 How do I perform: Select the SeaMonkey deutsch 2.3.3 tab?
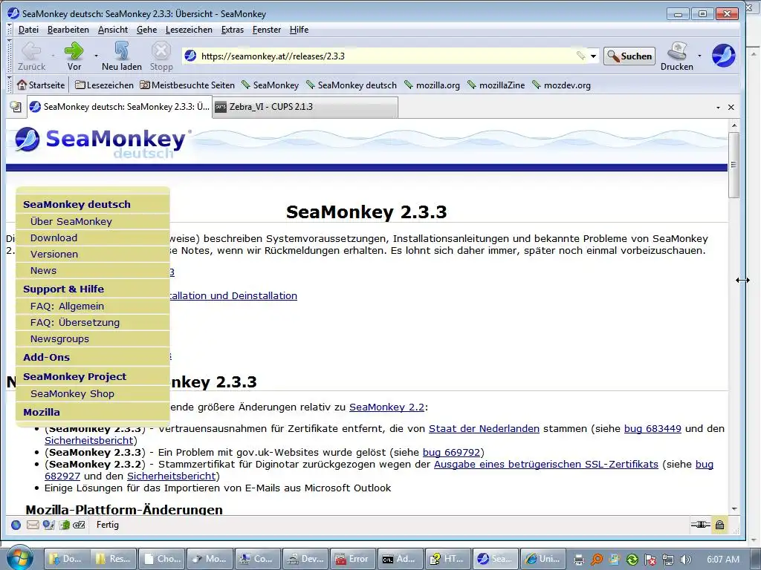pyautogui.click(x=120, y=107)
